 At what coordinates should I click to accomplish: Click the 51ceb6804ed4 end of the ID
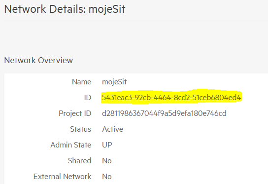pyautogui.click(x=217, y=98)
